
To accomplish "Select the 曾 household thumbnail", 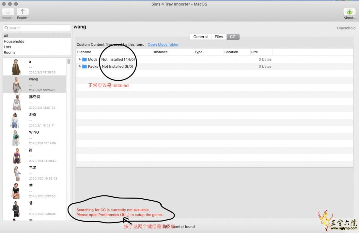I will [16, 209].
